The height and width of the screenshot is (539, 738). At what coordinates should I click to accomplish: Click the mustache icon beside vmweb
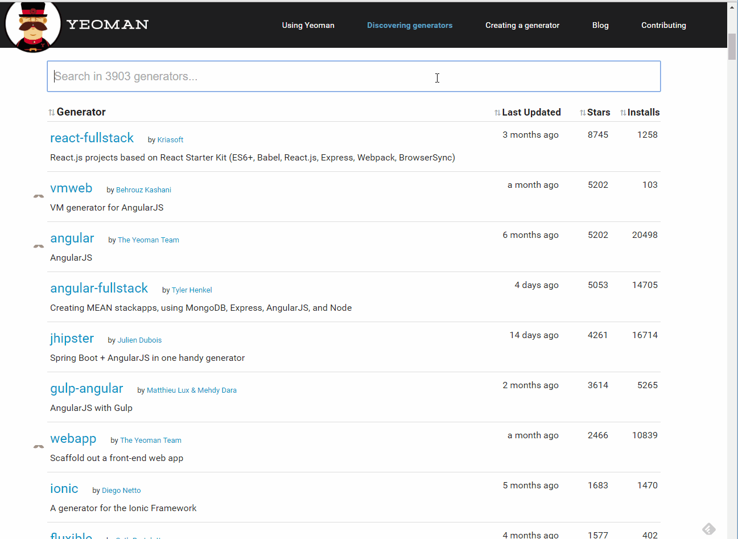[x=39, y=196]
